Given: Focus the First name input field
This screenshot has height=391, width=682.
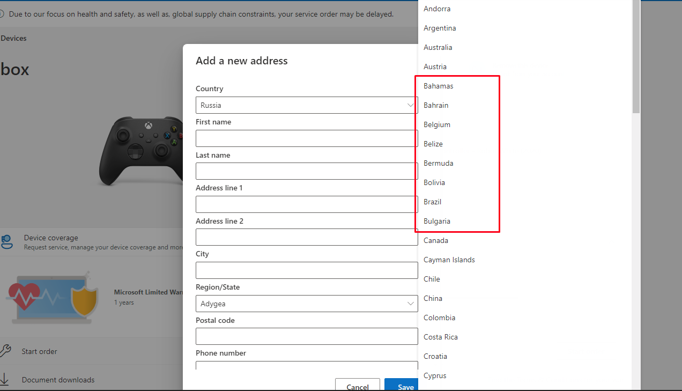Looking at the screenshot, I should [x=307, y=138].
